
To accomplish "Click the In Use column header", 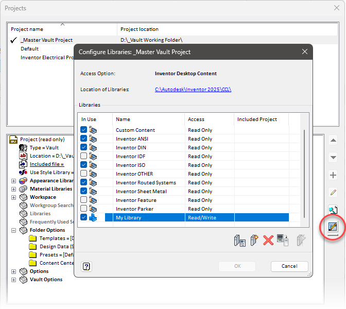I will pyautogui.click(x=95, y=119).
